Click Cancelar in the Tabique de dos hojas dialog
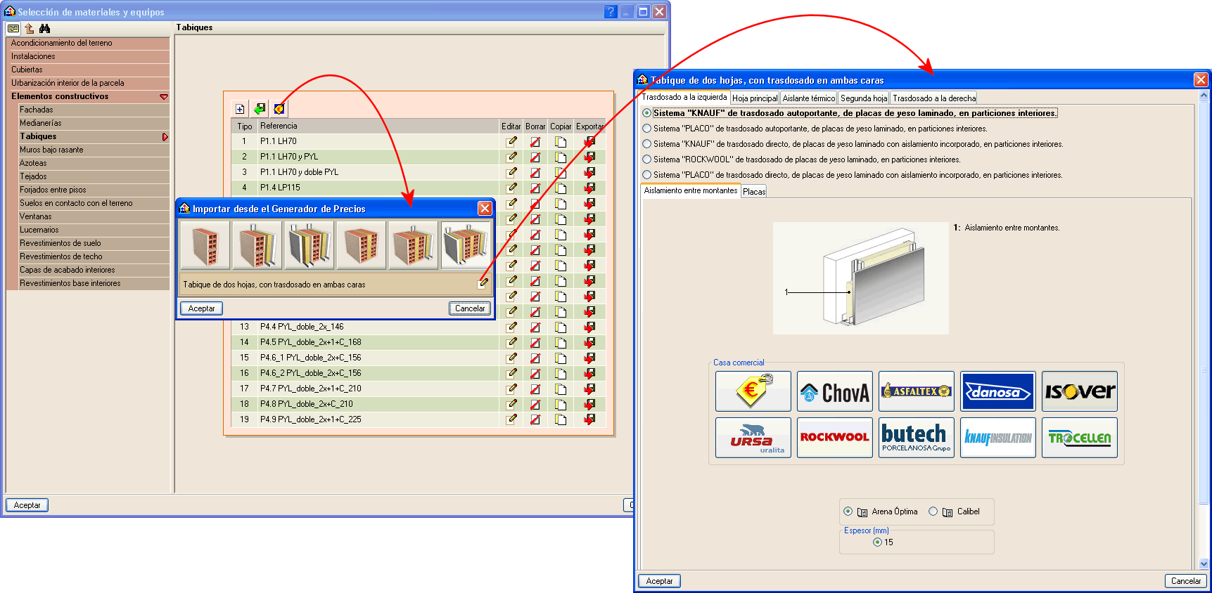This screenshot has width=1212, height=593. click(1186, 581)
